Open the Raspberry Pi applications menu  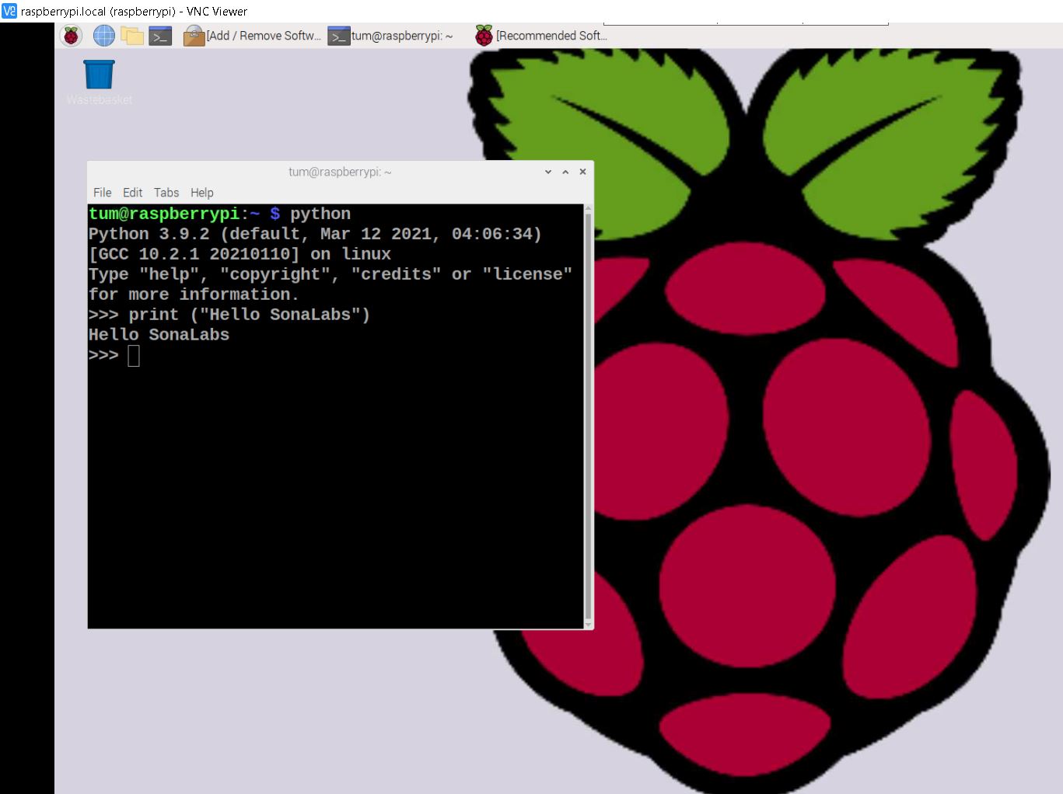coord(72,36)
